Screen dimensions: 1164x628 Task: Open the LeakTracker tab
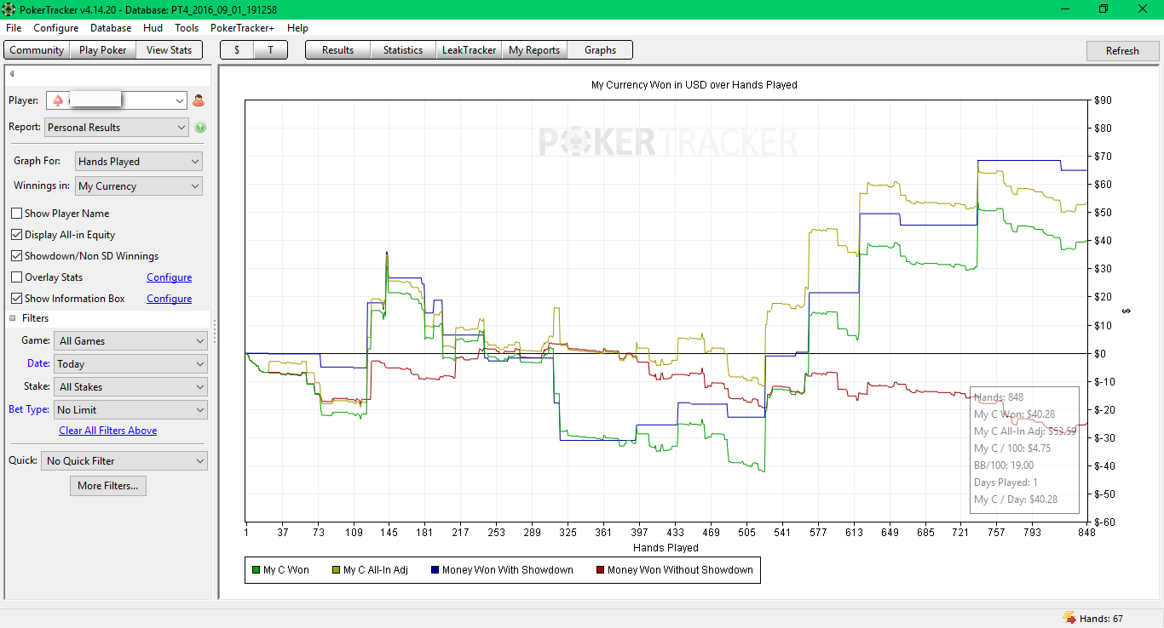pos(469,50)
